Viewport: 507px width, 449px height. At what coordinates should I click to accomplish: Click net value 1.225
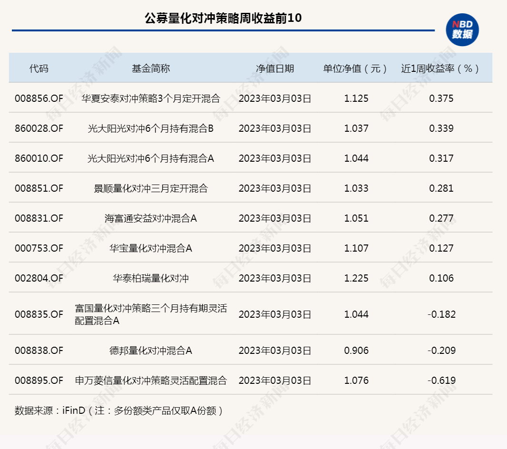click(x=356, y=278)
